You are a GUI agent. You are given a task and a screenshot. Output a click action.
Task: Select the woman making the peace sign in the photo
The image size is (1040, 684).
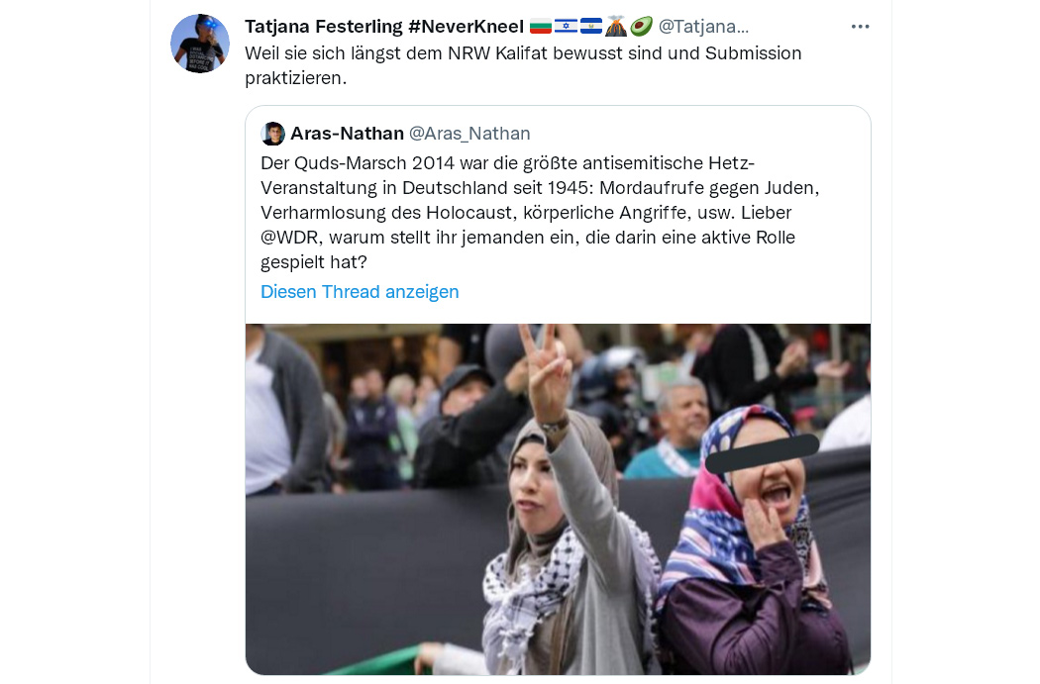pos(564,511)
